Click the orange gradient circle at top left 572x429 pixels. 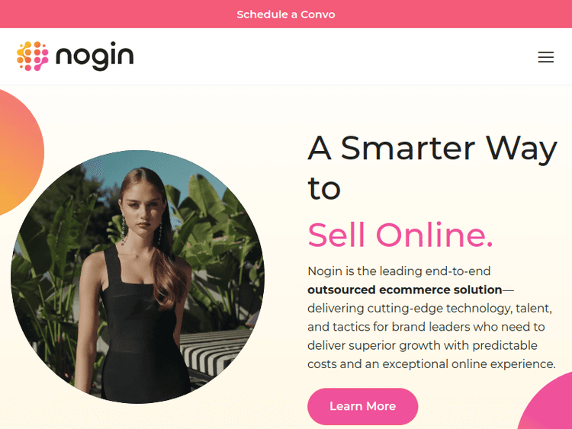pos(18,152)
